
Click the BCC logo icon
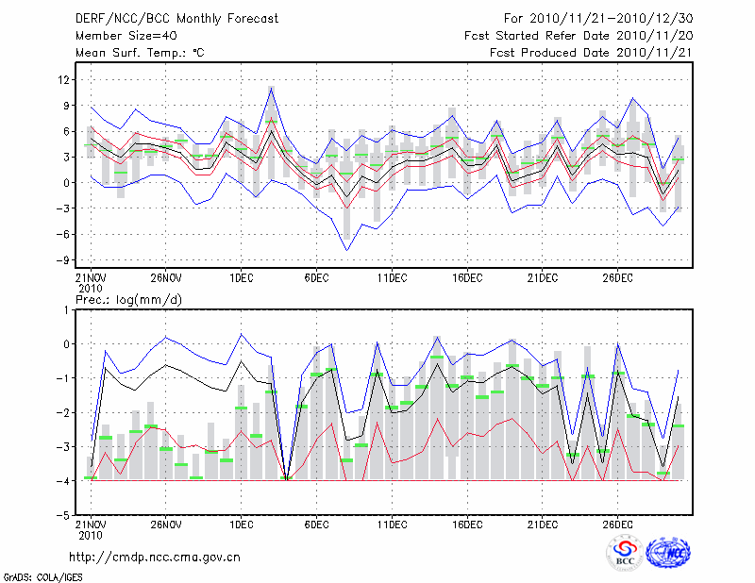coord(624,553)
